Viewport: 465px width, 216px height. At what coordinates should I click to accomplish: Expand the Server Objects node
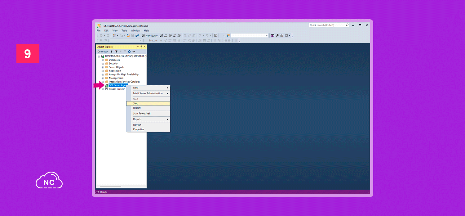(x=103, y=67)
